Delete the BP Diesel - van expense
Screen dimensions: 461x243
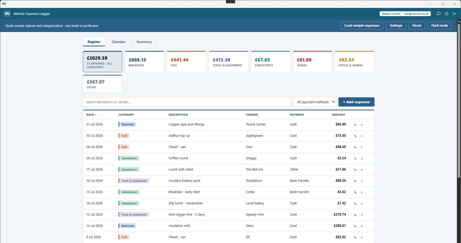362,237
